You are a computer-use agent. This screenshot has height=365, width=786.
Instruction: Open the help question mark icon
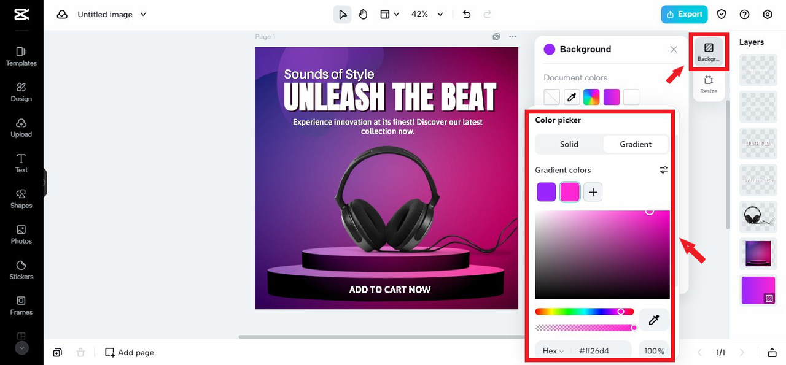tap(745, 14)
